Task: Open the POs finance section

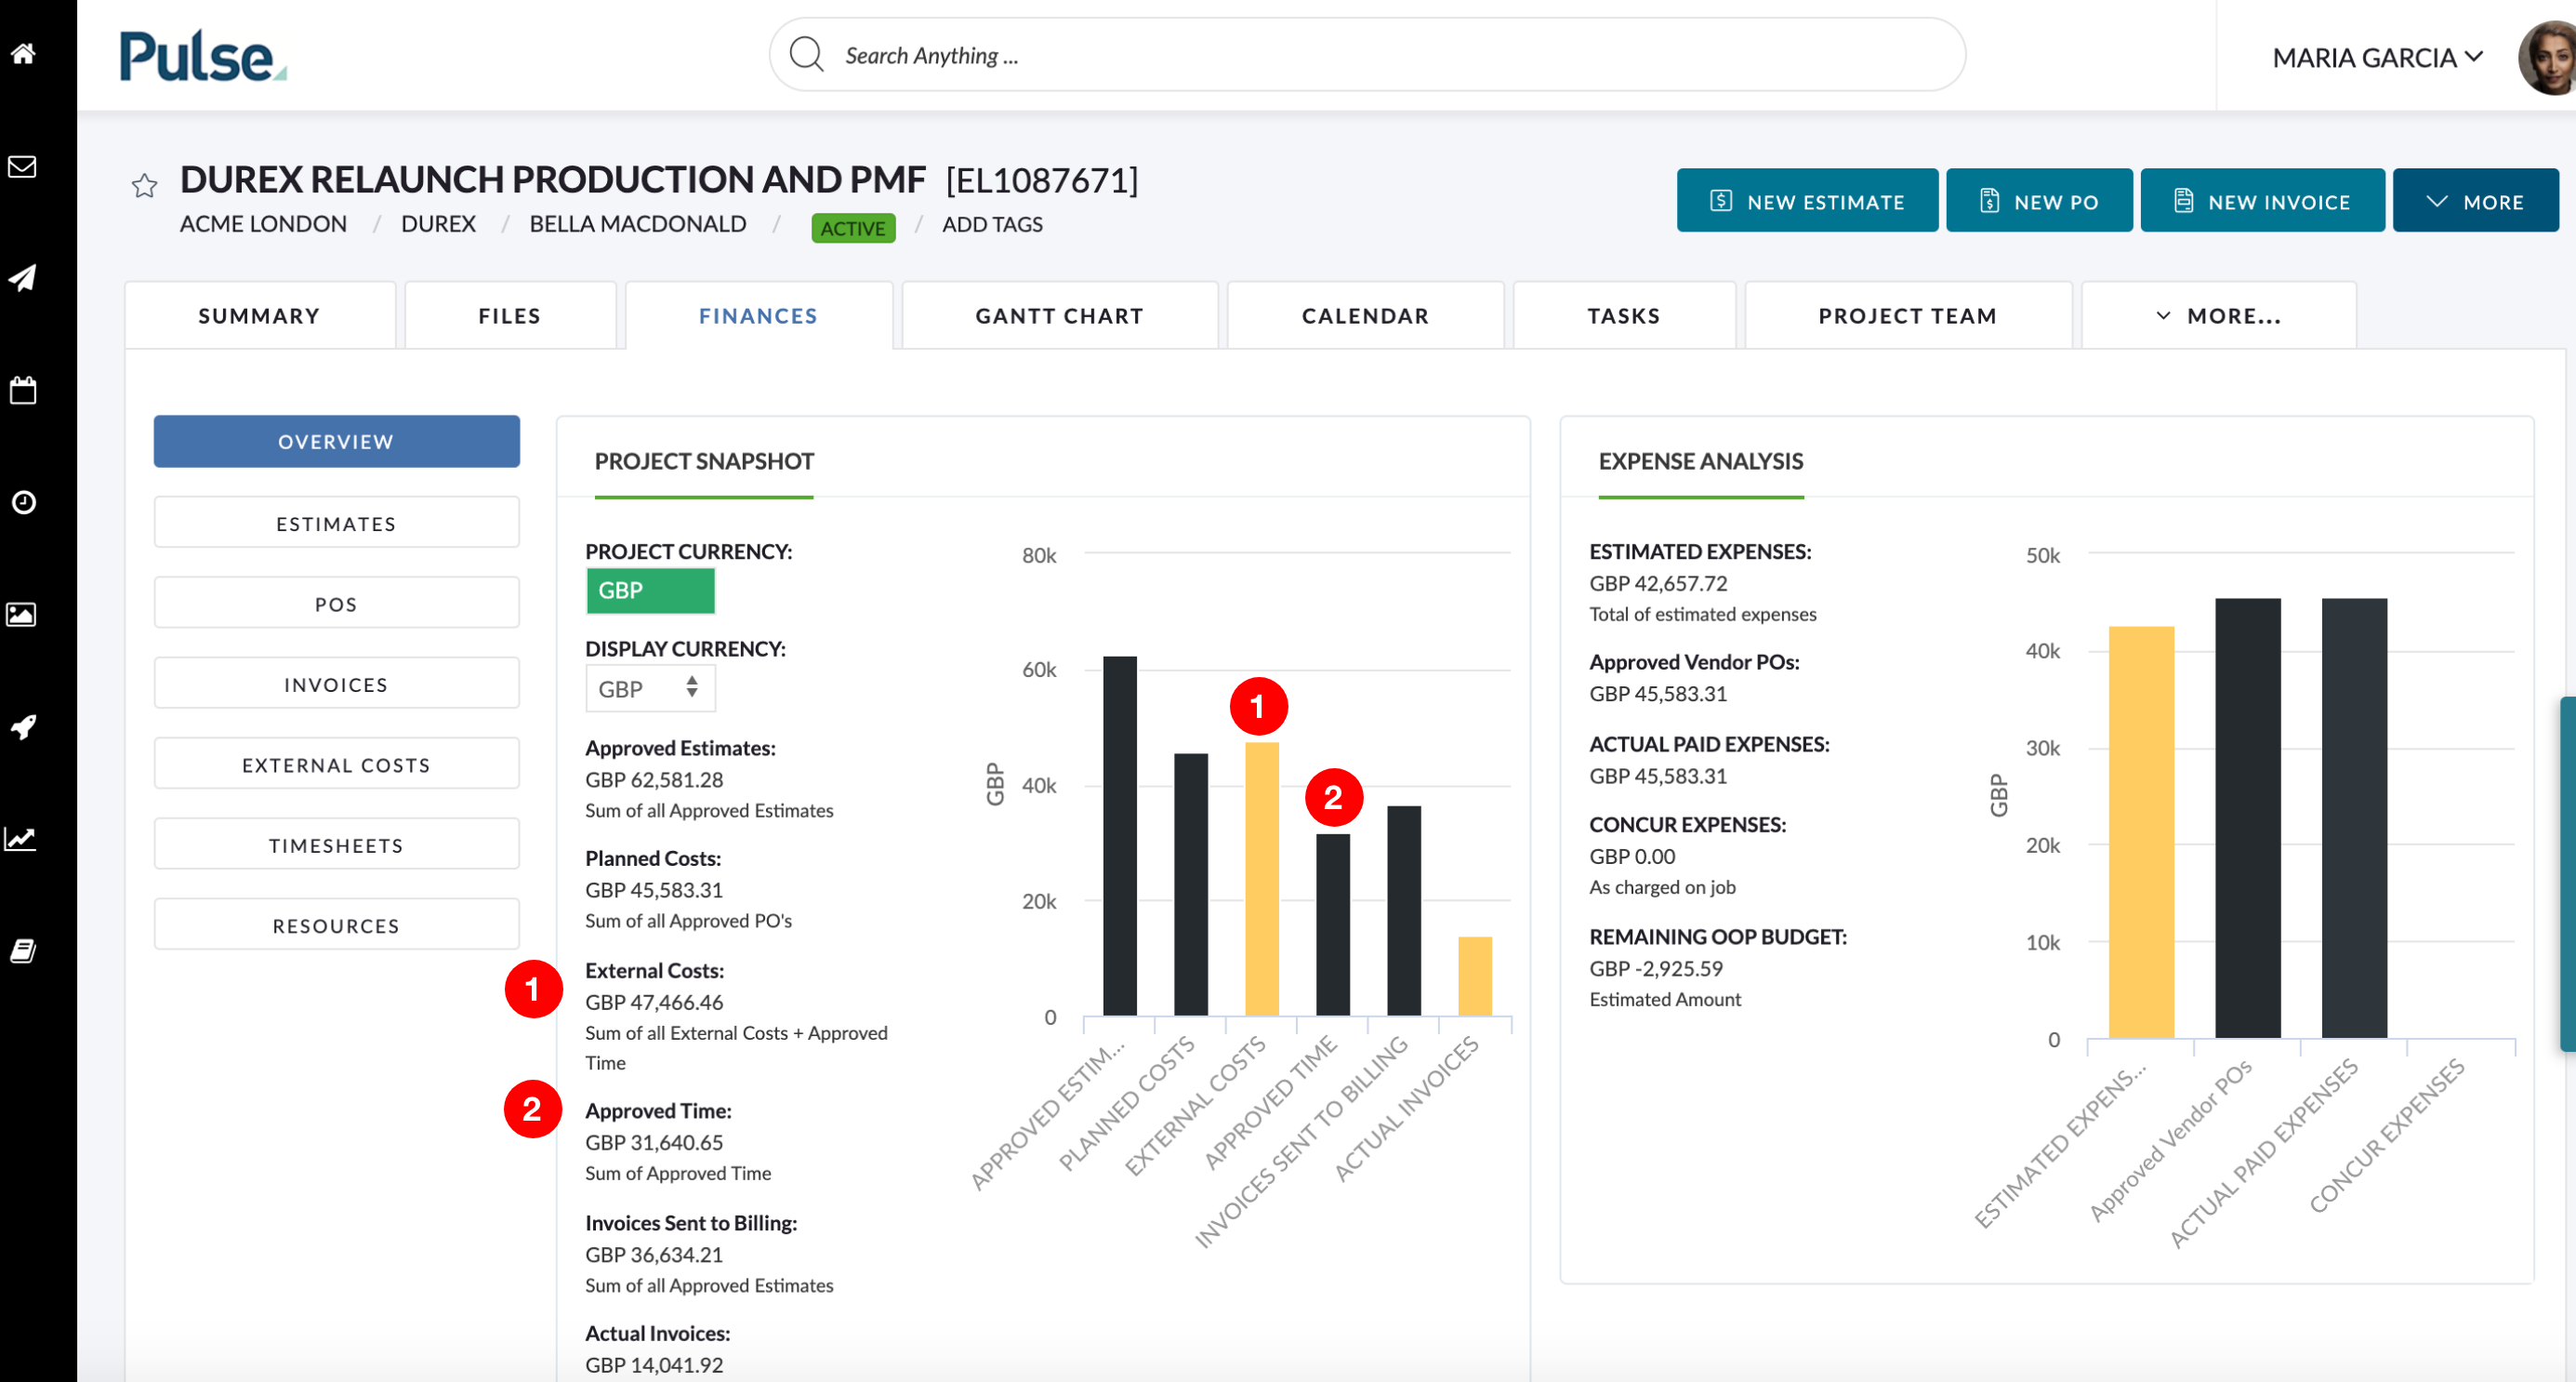Action: pos(336,604)
